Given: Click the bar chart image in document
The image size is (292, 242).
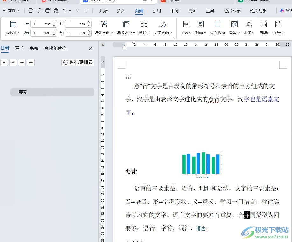Looking at the screenshot, I should [x=202, y=164].
